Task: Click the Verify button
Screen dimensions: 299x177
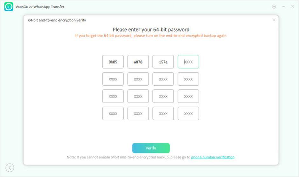Action: coord(151,148)
